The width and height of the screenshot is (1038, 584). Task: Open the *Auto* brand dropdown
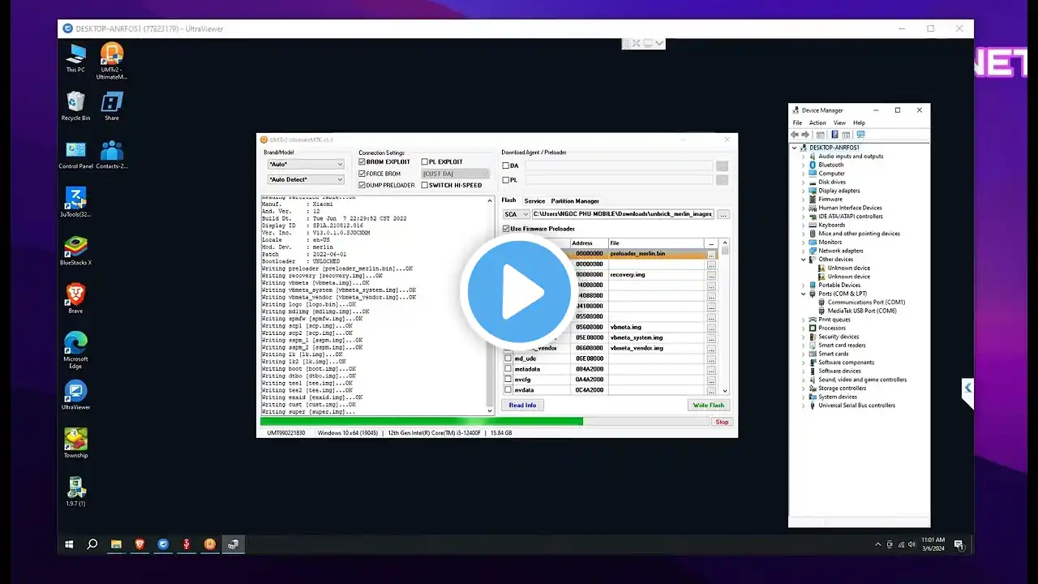pos(306,164)
